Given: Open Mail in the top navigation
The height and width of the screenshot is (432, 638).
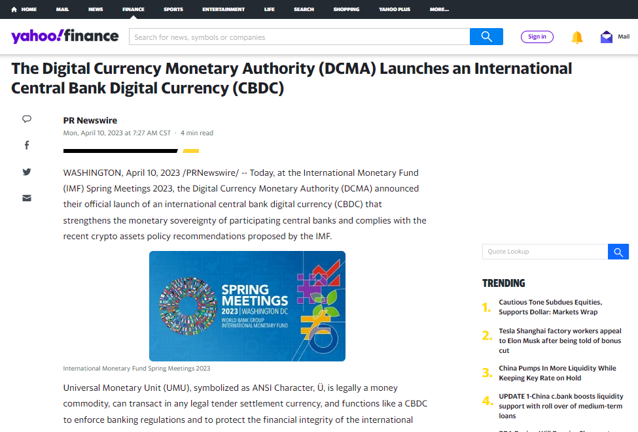Looking at the screenshot, I should (62, 9).
